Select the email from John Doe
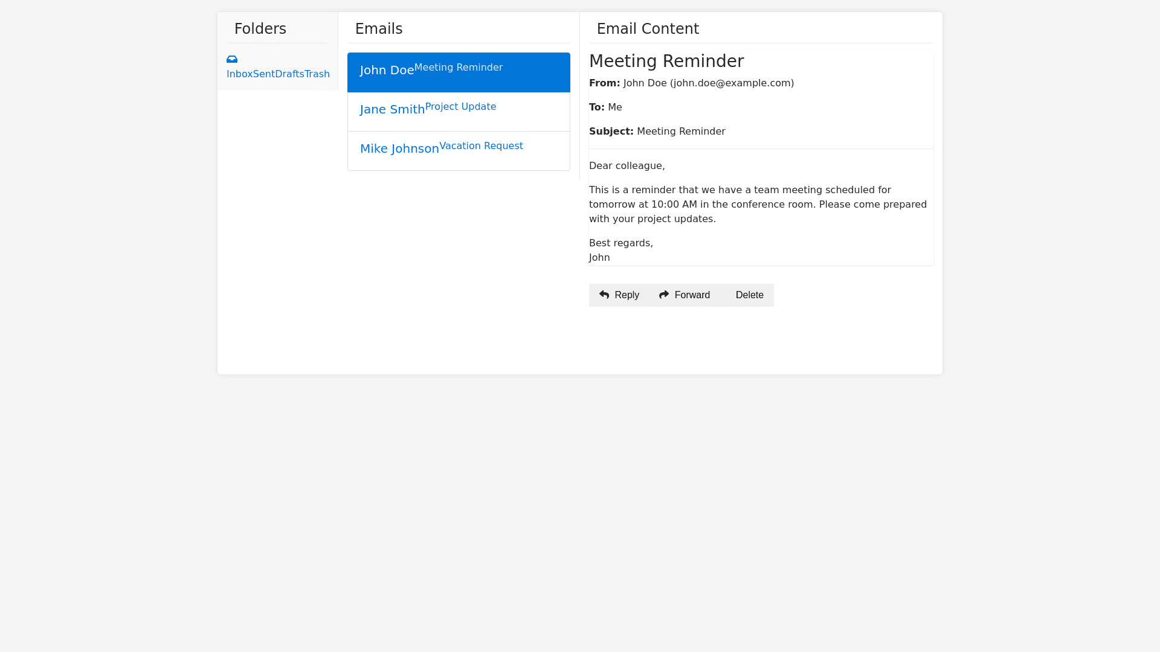This screenshot has height=652, width=1160. (387, 71)
